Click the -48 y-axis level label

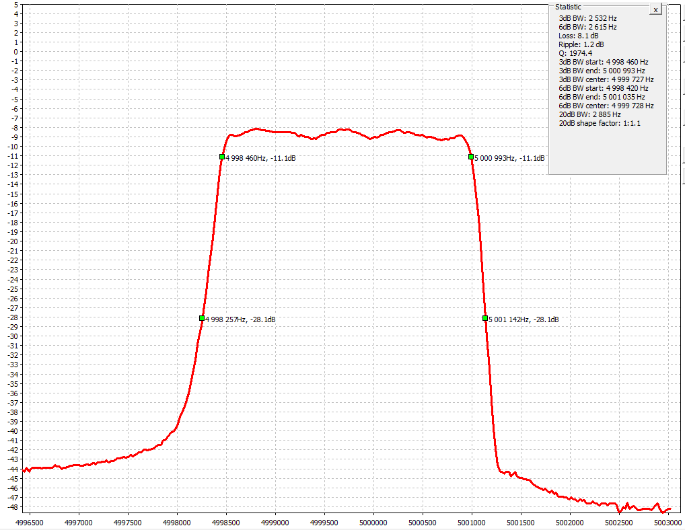click(12, 507)
